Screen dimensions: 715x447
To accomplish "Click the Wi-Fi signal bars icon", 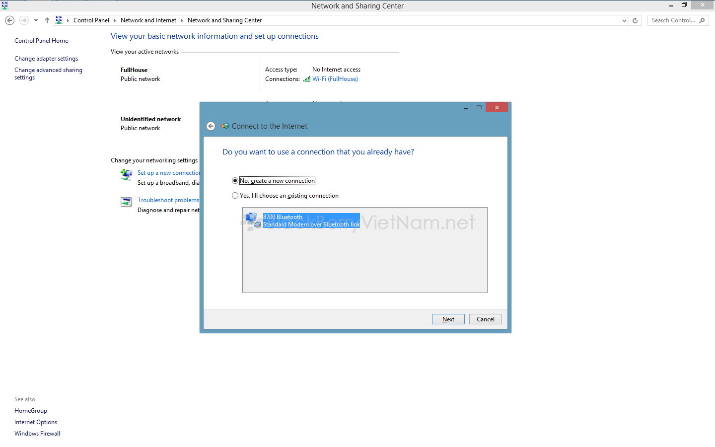I will 307,79.
